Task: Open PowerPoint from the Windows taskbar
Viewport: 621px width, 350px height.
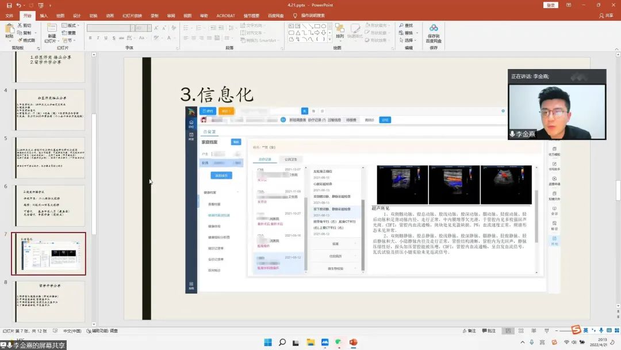Action: [x=353, y=343]
